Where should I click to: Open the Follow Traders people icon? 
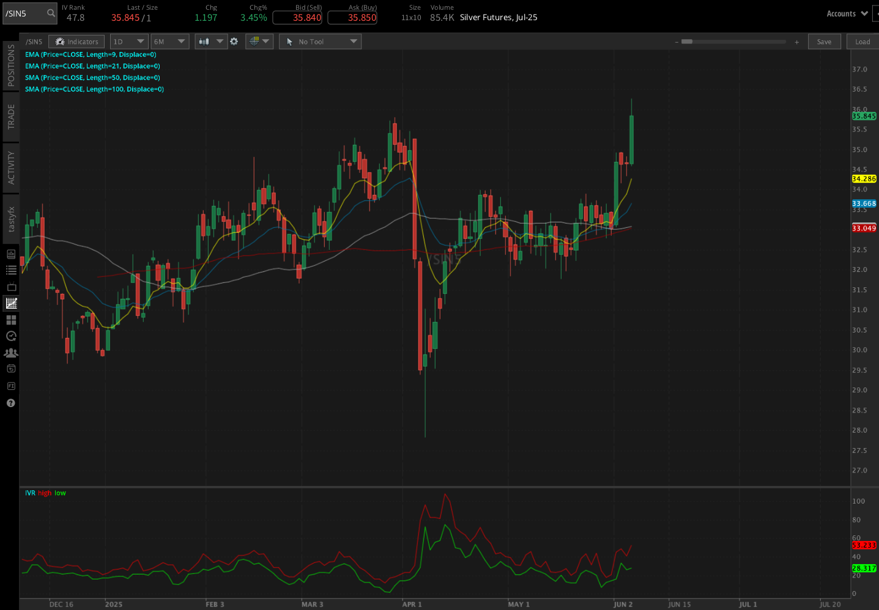click(x=10, y=353)
